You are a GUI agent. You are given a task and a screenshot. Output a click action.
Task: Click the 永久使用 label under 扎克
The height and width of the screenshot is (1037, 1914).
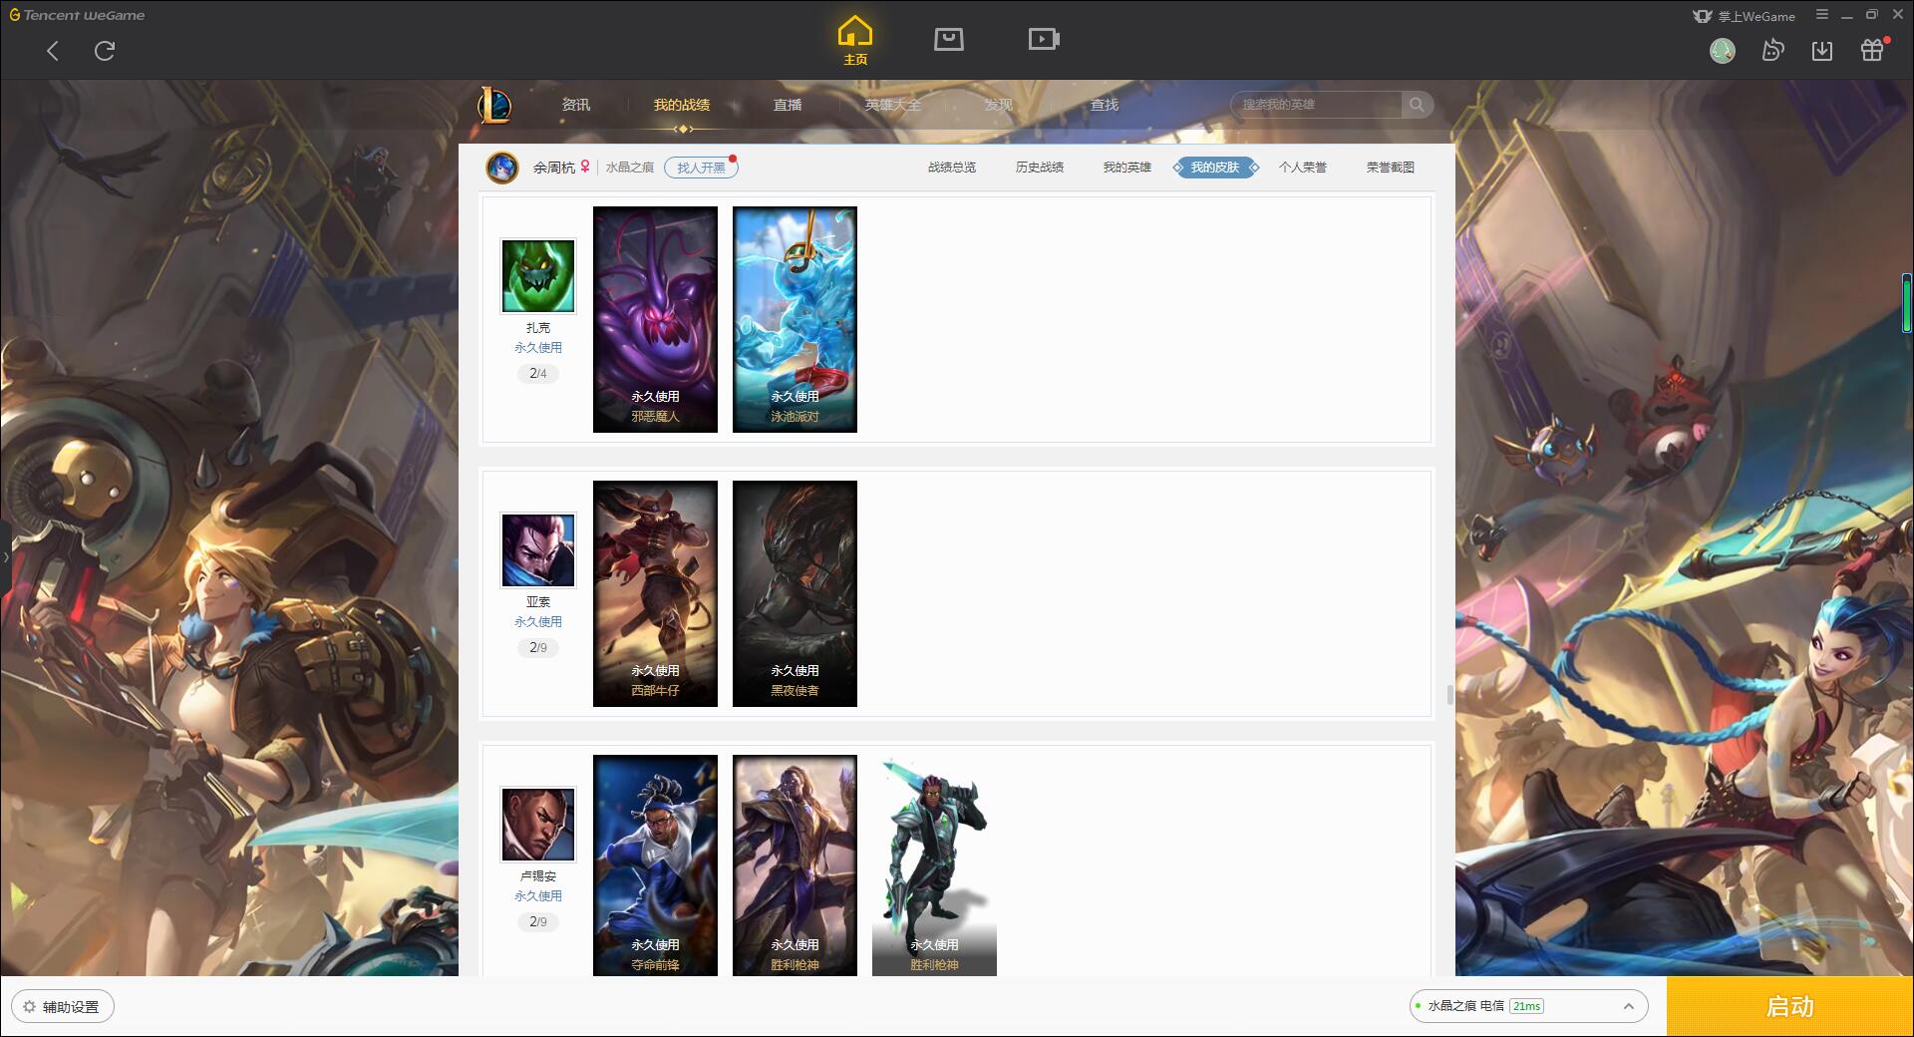coord(538,348)
